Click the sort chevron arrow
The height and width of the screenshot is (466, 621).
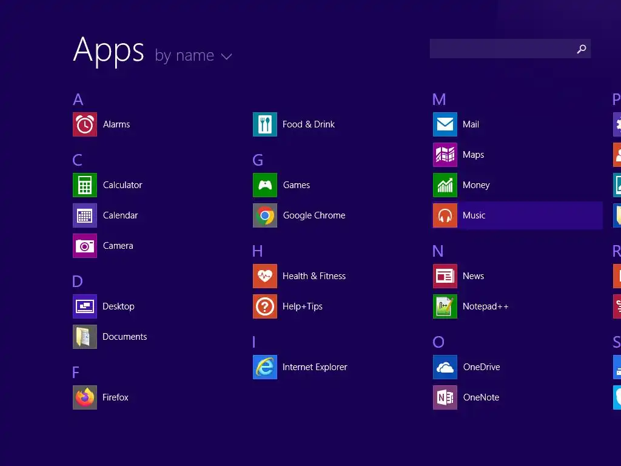coord(227,57)
